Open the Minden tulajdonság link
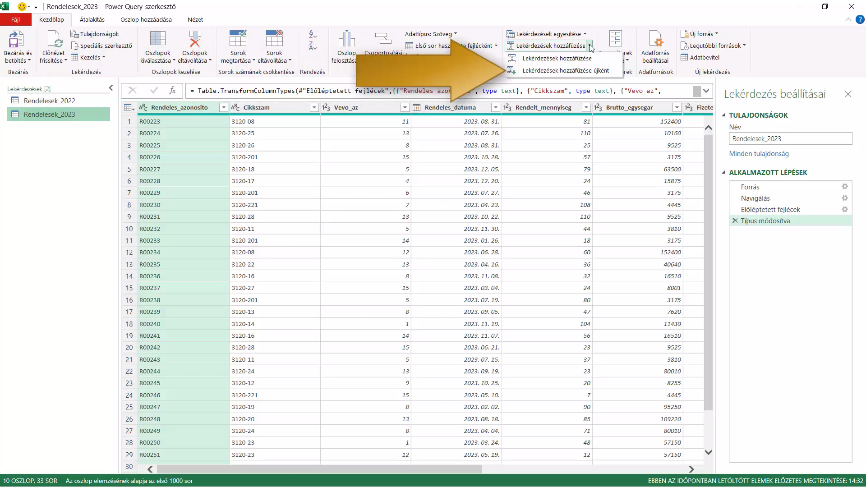The width and height of the screenshot is (866, 487). click(759, 154)
